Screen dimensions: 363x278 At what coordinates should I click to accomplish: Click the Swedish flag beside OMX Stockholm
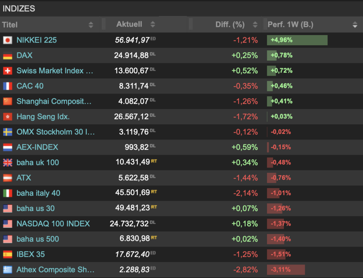pyautogui.click(x=7, y=132)
